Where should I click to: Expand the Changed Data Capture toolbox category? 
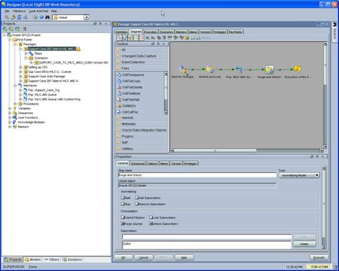point(142,56)
